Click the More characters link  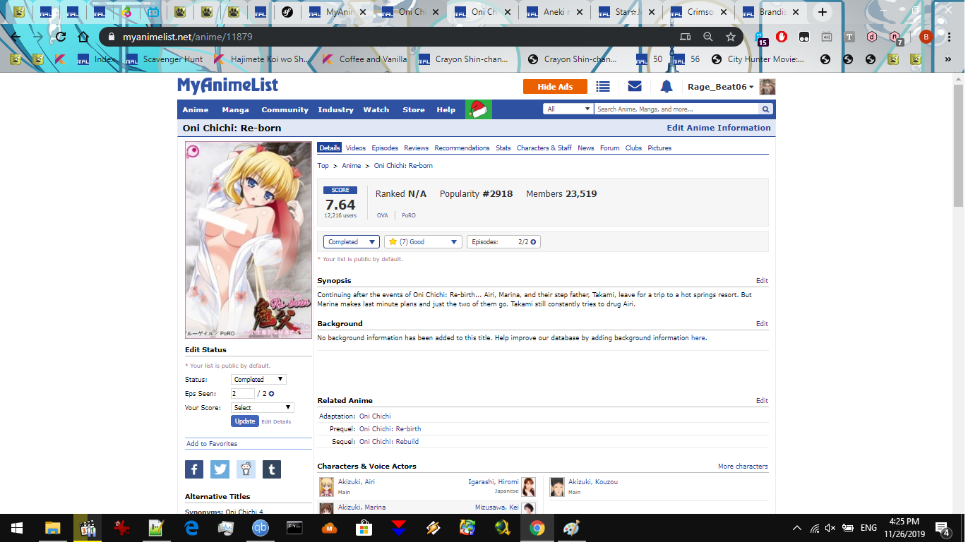coord(743,467)
